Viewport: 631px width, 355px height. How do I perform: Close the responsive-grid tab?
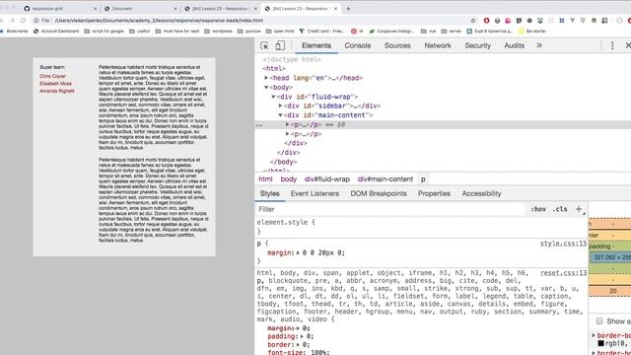[x=96, y=9]
